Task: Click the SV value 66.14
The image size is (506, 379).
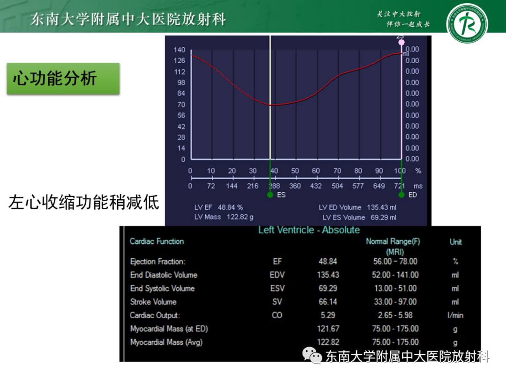Action: [x=328, y=302]
